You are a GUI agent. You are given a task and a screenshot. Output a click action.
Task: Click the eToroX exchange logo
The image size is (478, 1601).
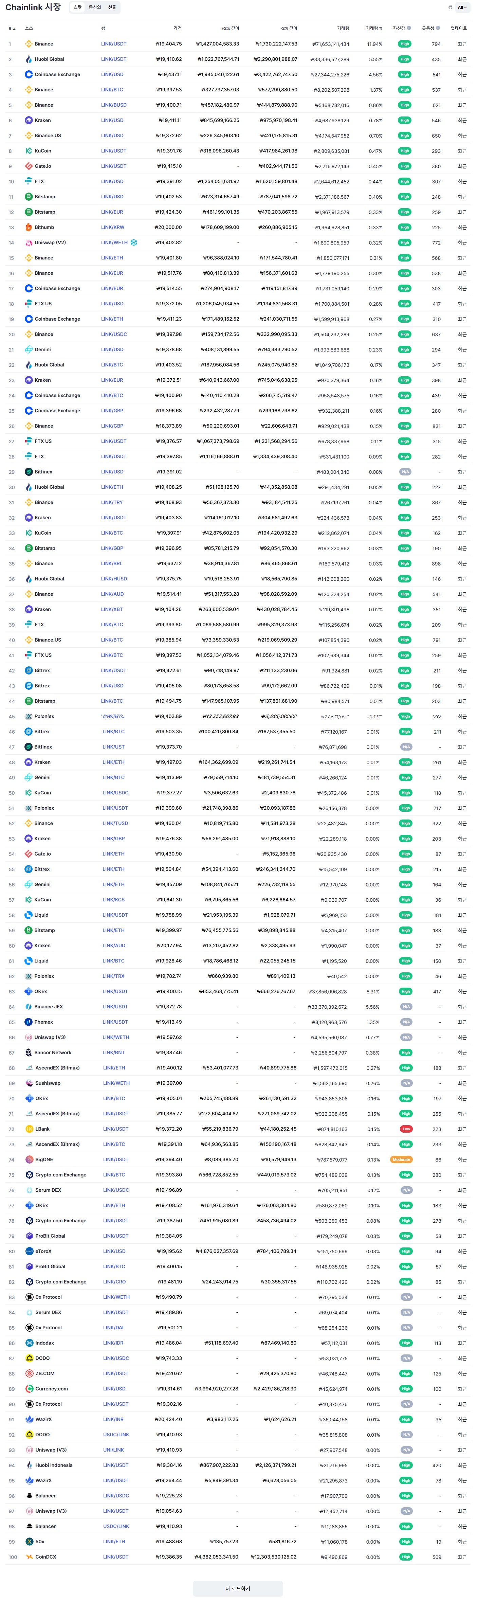[x=29, y=1251]
